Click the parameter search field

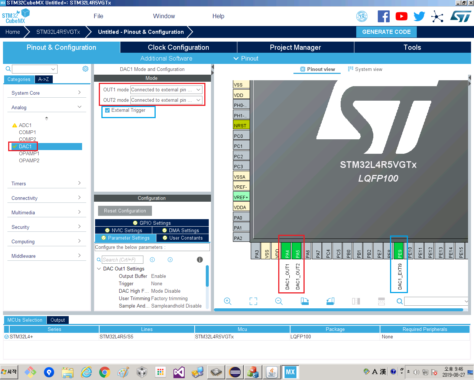pos(123,260)
